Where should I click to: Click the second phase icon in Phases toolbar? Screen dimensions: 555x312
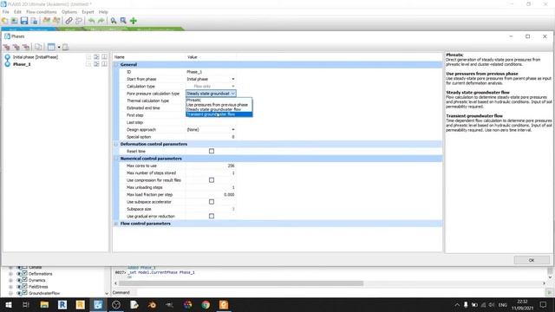pyautogui.click(x=16, y=47)
